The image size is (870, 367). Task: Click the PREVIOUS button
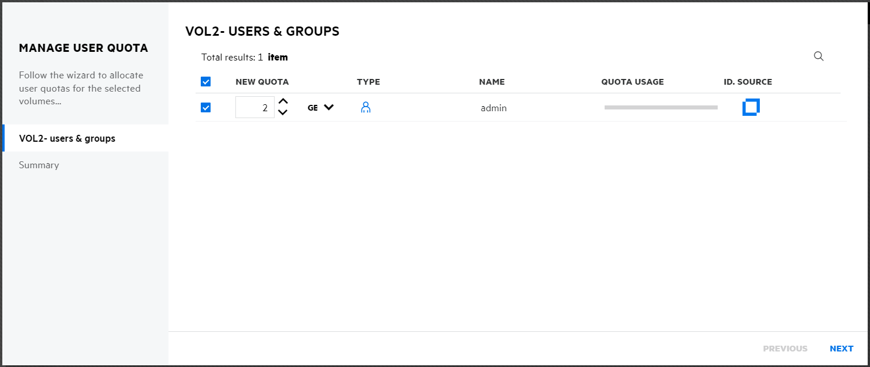785,349
